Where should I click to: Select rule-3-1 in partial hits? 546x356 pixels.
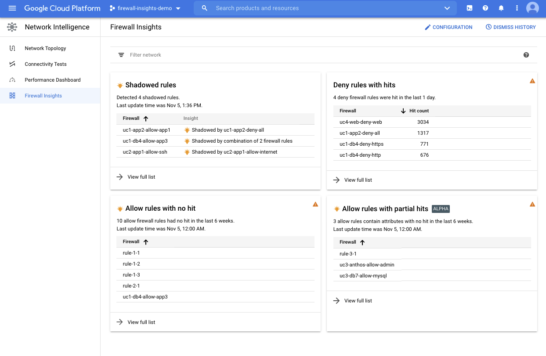(x=432, y=254)
